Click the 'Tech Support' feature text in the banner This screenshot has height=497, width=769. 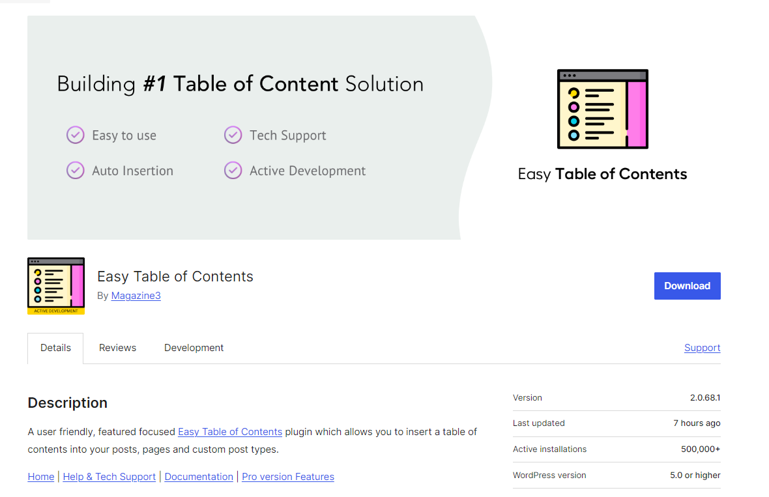click(288, 135)
